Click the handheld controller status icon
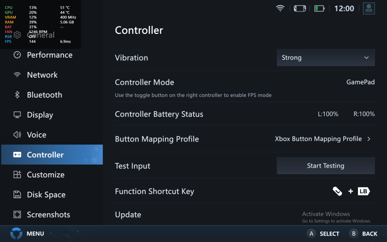The width and height of the screenshot is (387, 242). click(x=300, y=8)
